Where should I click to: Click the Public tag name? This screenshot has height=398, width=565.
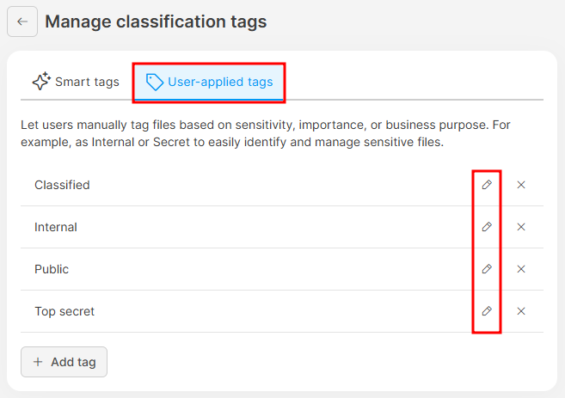click(52, 269)
